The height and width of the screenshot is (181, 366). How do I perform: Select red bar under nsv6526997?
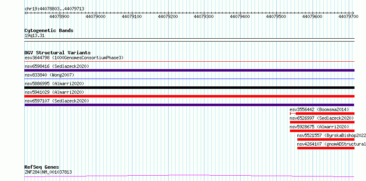point(322,122)
